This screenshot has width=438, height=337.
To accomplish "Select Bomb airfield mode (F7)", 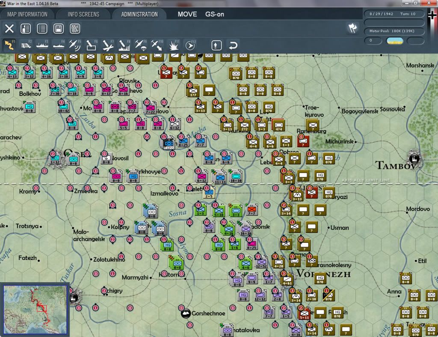I will point(108,45).
